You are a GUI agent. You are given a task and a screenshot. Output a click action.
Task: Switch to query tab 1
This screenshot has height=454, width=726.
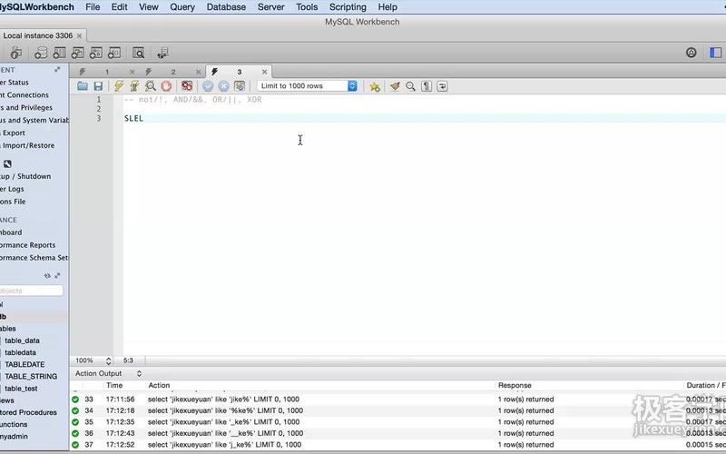(107, 72)
